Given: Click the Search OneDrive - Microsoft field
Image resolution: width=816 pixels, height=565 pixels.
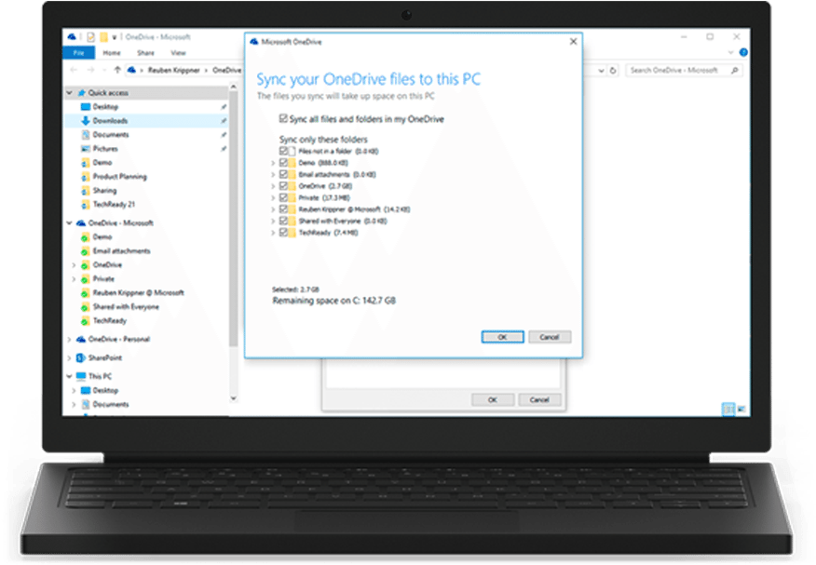Looking at the screenshot, I should [x=684, y=70].
